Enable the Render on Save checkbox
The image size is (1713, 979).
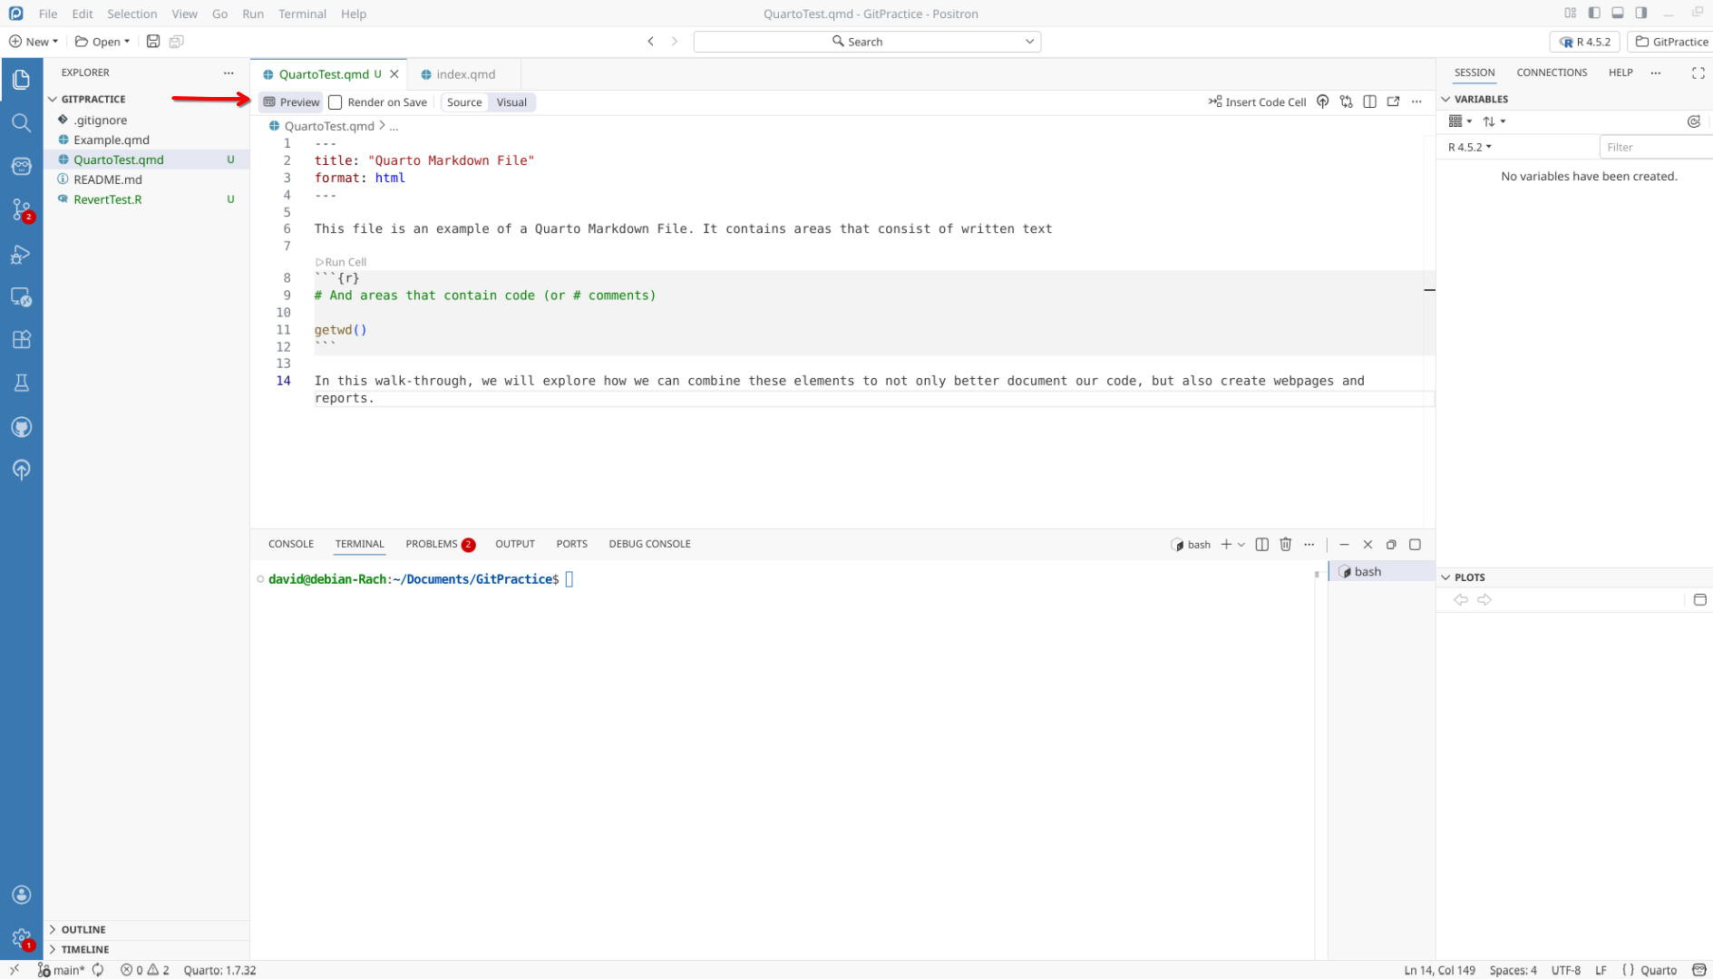336,102
